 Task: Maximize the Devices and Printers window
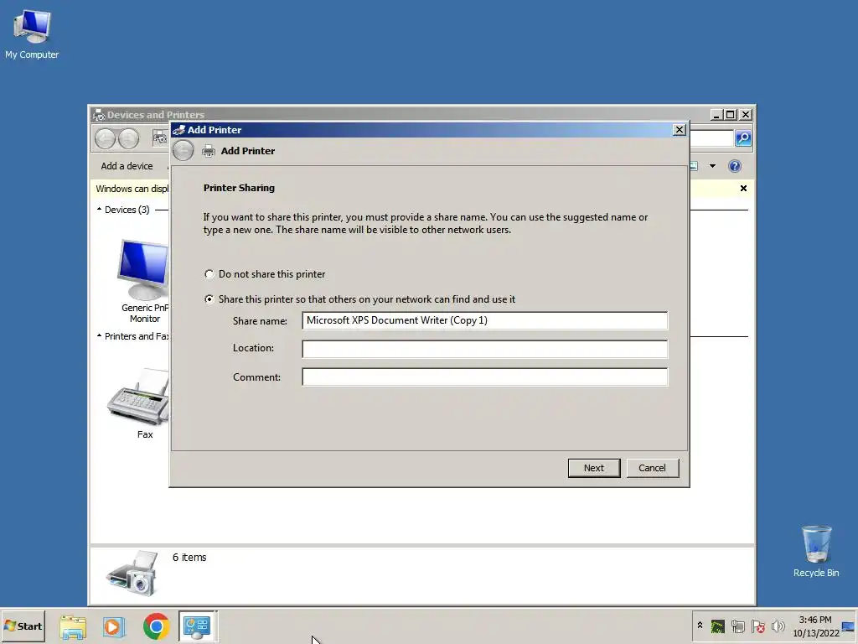click(x=731, y=114)
